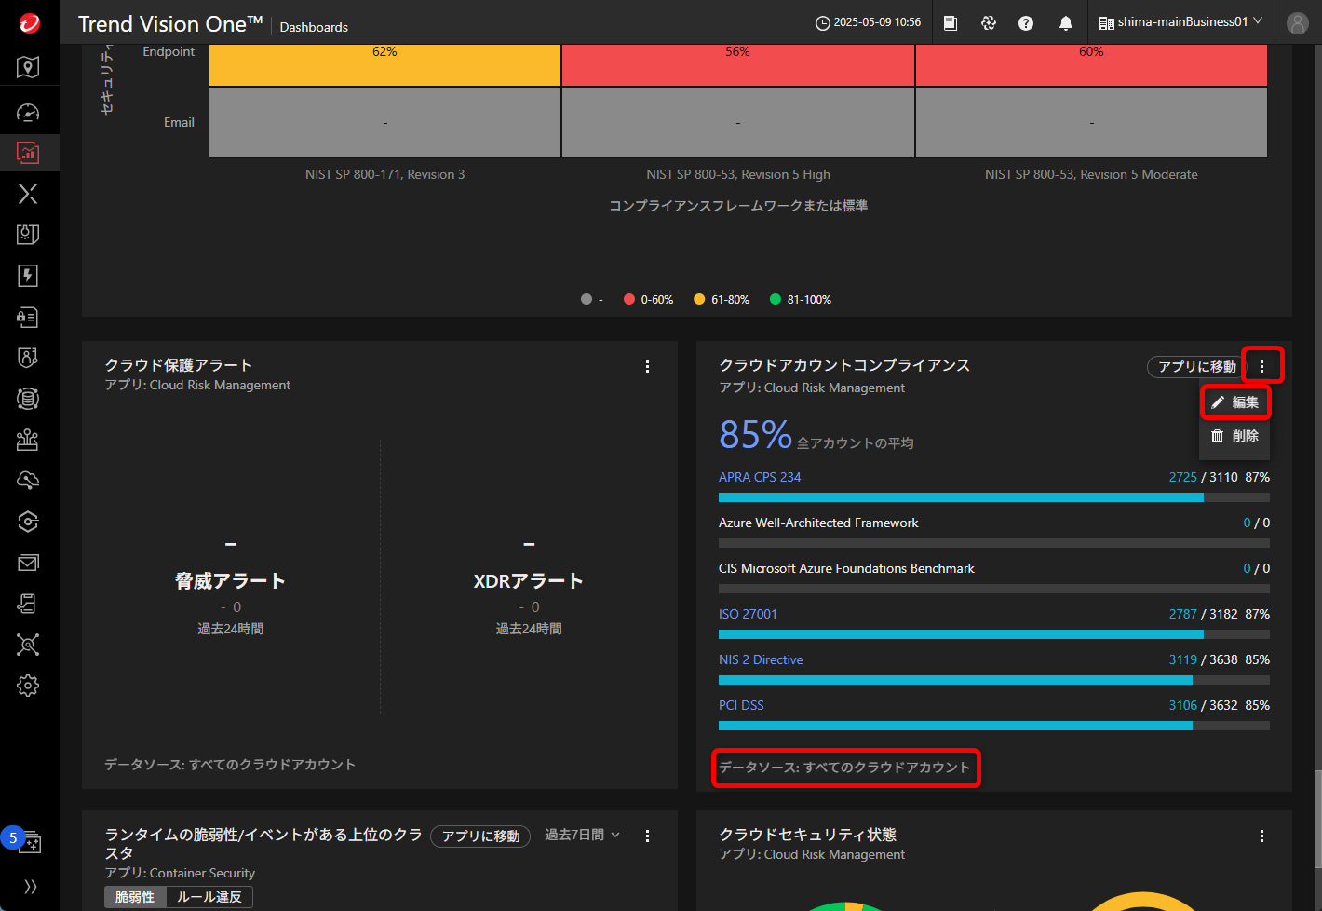Image resolution: width=1322 pixels, height=911 pixels.
Task: Open the cloud security sidebar icon
Action: pos(28,481)
